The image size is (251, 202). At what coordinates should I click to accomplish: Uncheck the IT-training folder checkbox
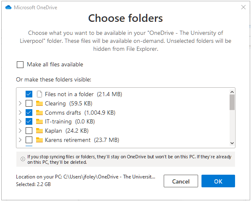(x=29, y=122)
